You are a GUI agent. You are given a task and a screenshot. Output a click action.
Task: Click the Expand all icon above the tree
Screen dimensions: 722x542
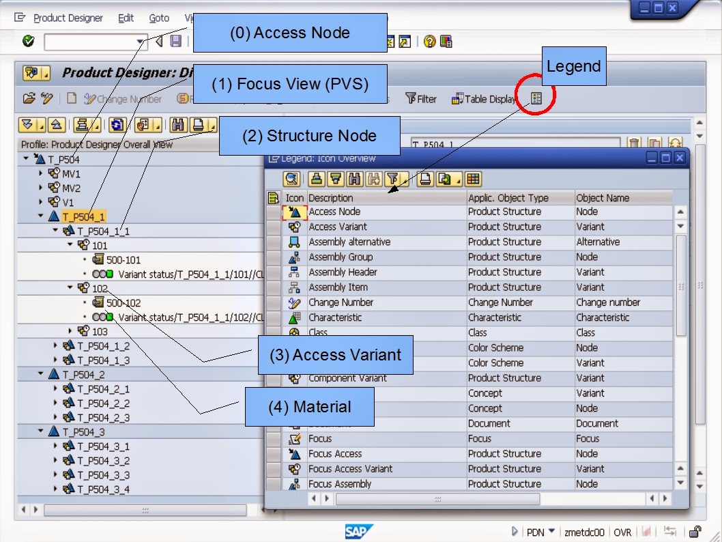coord(26,124)
